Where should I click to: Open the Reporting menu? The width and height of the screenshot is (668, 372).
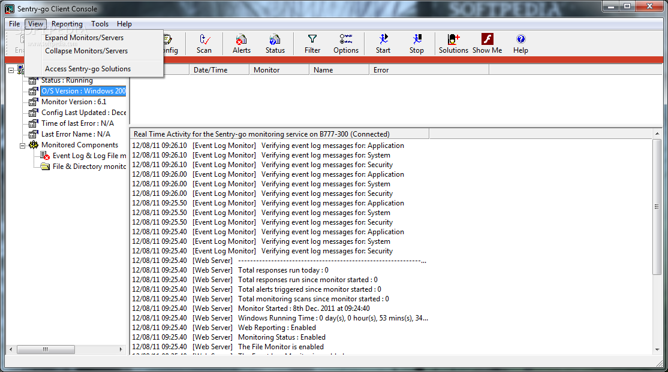click(x=67, y=24)
